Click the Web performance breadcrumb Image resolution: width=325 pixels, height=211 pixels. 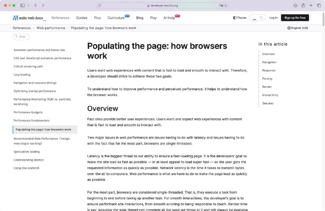point(51,28)
